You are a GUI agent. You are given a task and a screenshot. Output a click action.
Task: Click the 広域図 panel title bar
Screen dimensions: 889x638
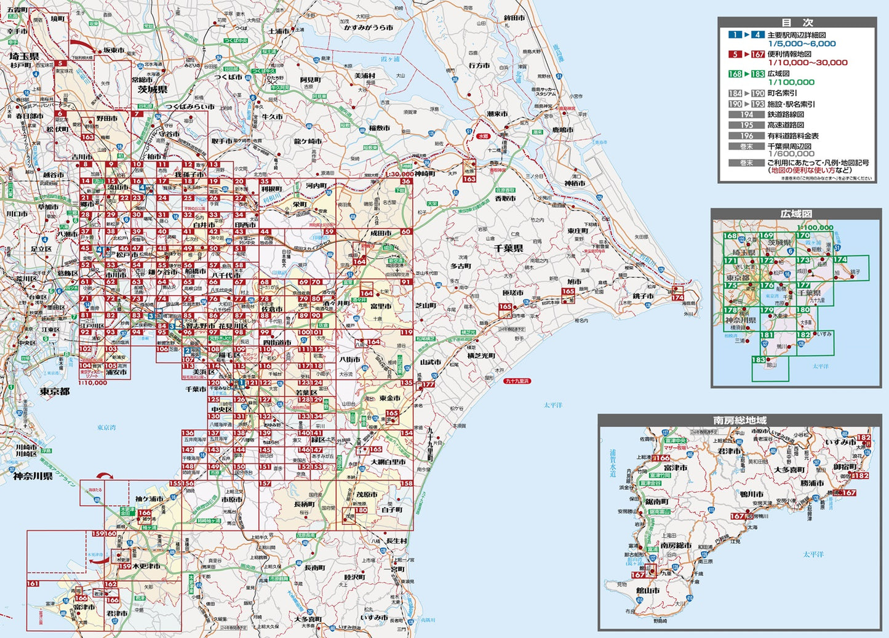[796, 213]
